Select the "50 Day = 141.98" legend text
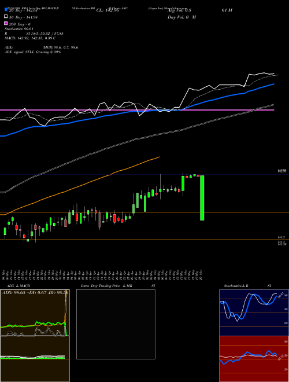289x382 pixels. tap(23, 17)
